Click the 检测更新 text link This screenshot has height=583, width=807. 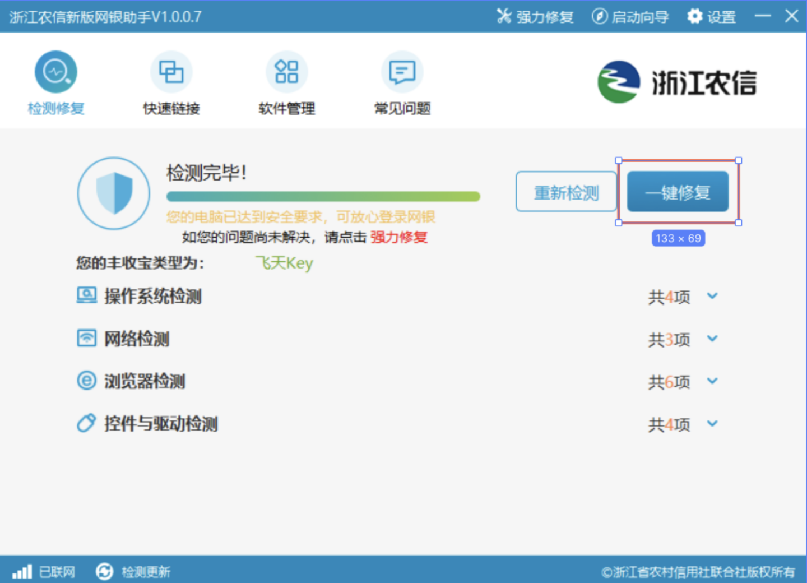(146, 572)
